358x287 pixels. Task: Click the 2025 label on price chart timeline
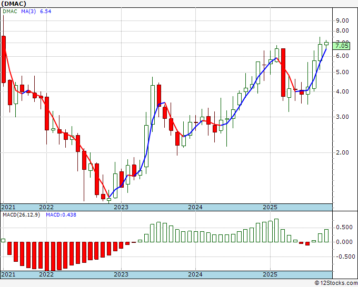(x=270, y=207)
